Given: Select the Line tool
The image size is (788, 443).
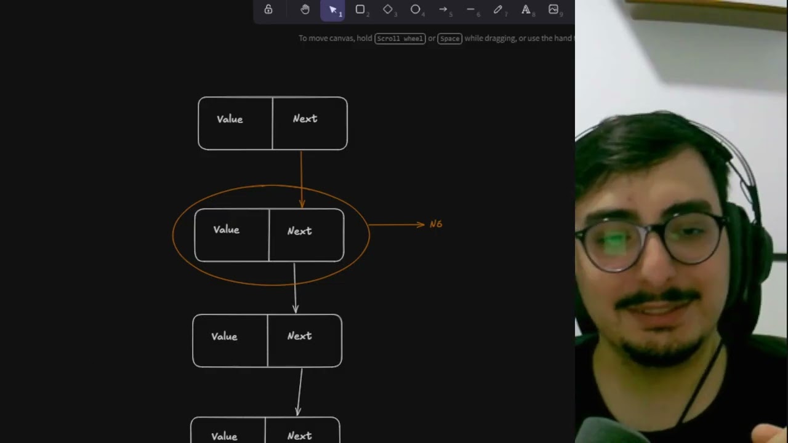Looking at the screenshot, I should [471, 9].
